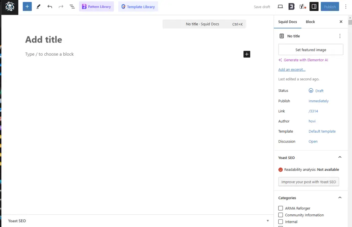Open the Default template selector
The height and width of the screenshot is (227, 352).
click(x=322, y=131)
